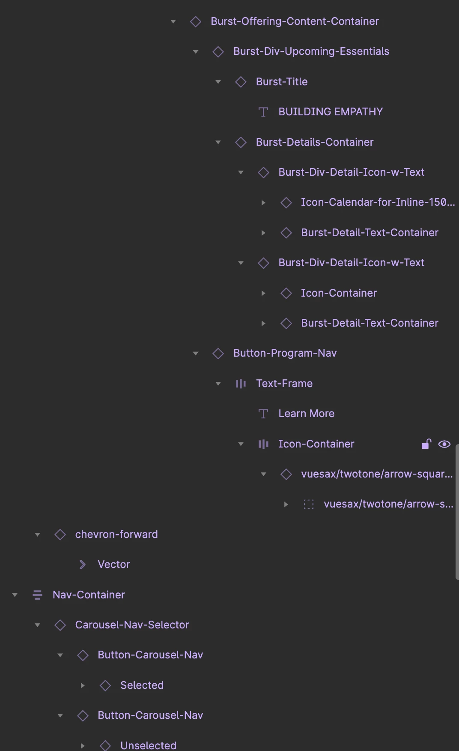Collapse the Burst-Title group arrow
The image size is (459, 751).
[x=218, y=82]
